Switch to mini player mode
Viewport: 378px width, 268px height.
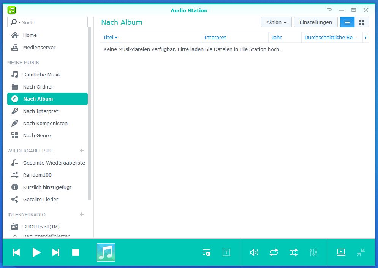pos(361,252)
